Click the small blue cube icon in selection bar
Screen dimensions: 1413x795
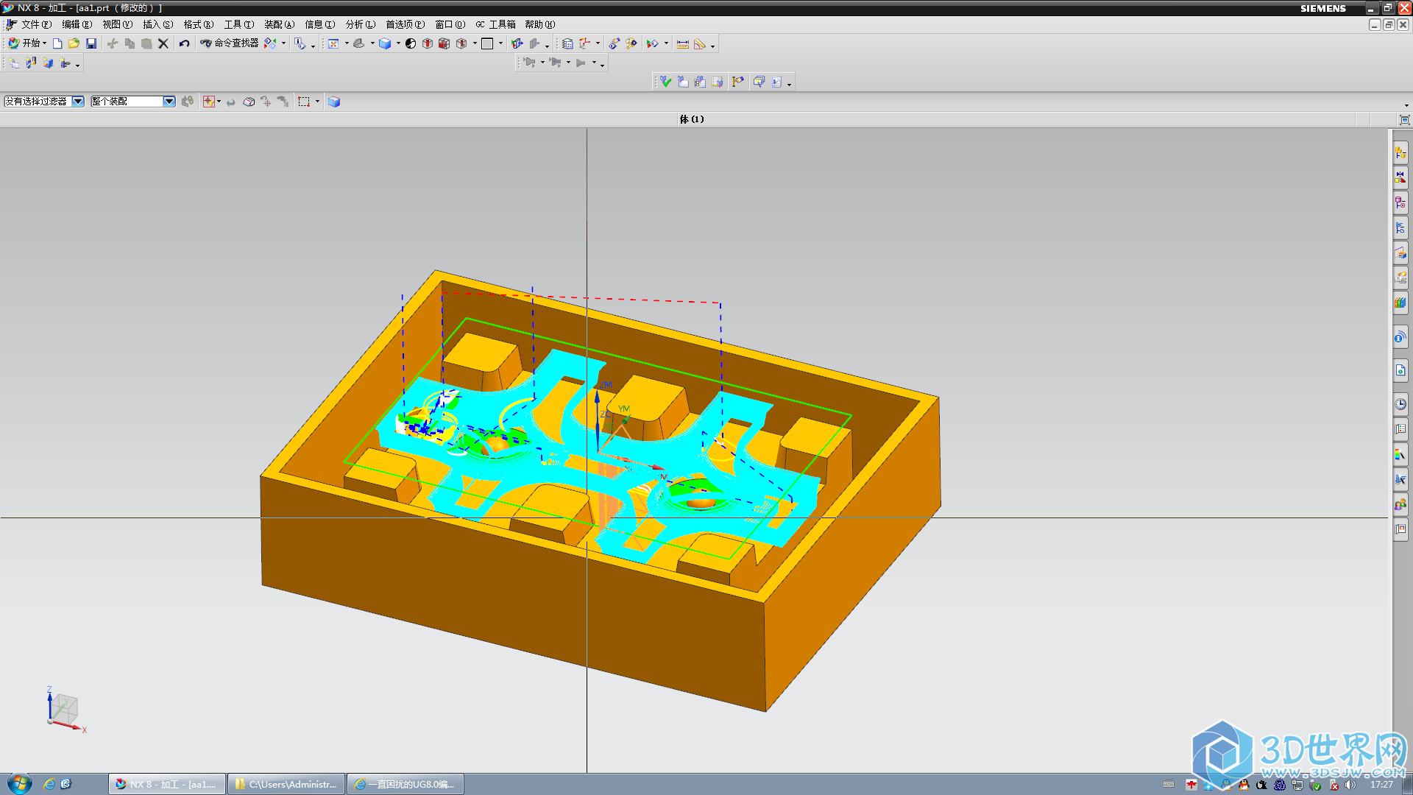tap(334, 102)
